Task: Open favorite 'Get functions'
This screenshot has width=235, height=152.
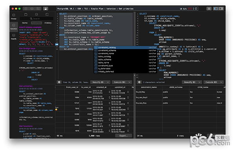Action: pyautogui.click(x=26, y=126)
